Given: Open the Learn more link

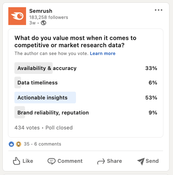Looking at the screenshot, I should click(x=103, y=53).
